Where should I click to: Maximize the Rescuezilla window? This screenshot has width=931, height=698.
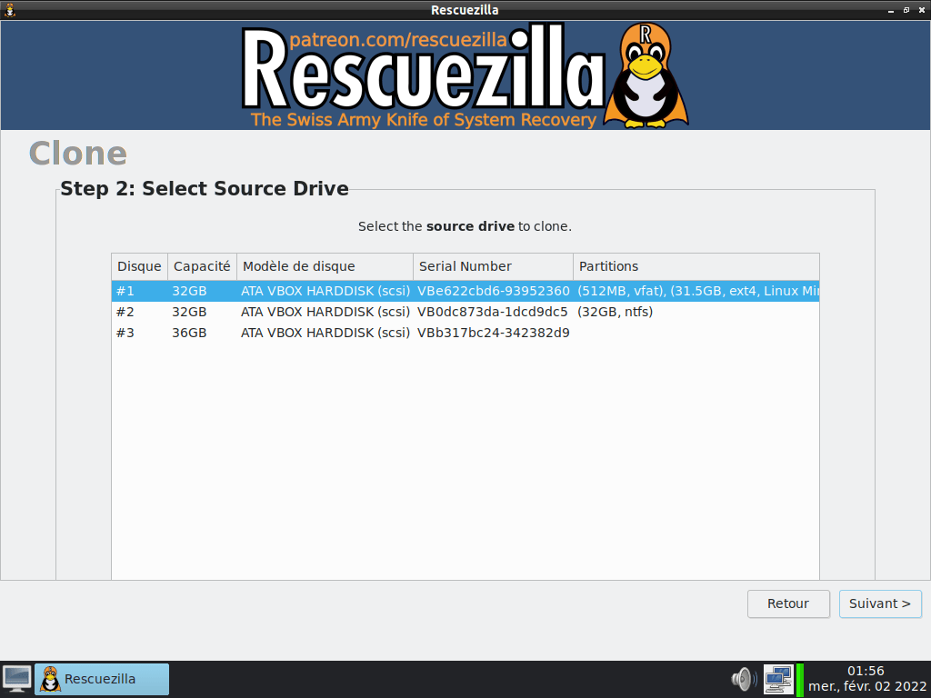coord(906,10)
